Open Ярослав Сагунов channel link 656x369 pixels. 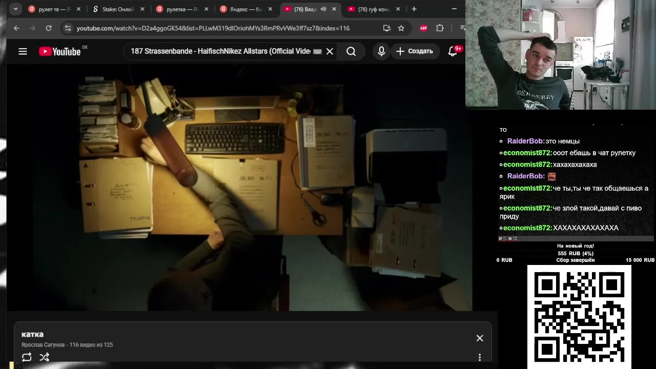pos(44,345)
